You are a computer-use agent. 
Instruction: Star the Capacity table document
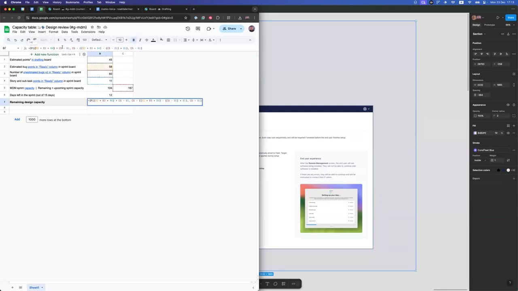click(92, 27)
